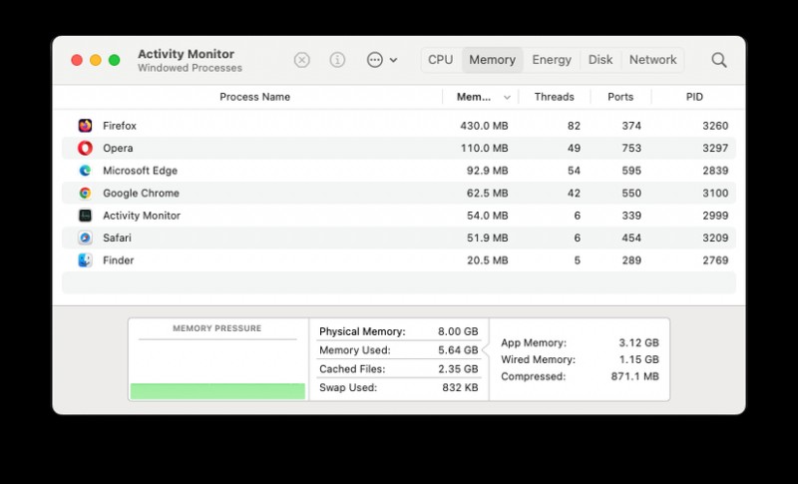
Task: Select the Opera process icon
Action: tap(85, 148)
